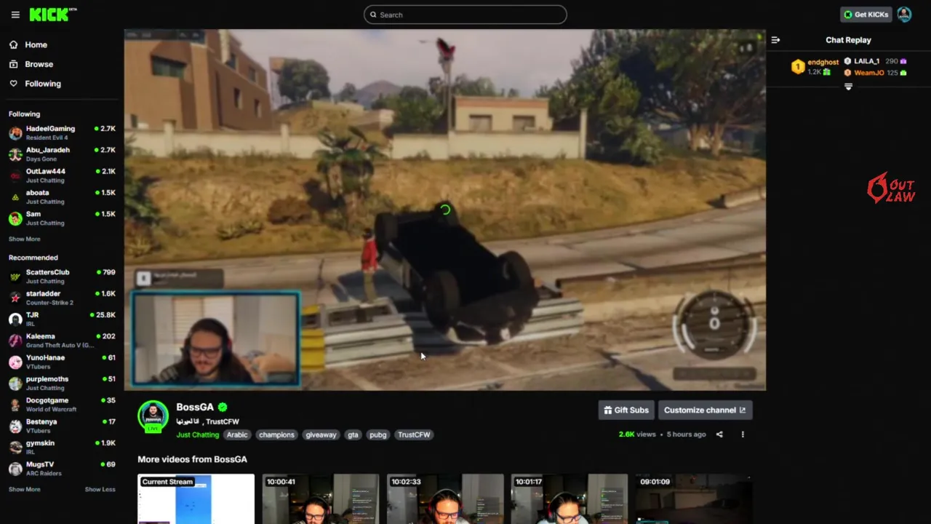Click the 2.6K views count

pos(637,434)
